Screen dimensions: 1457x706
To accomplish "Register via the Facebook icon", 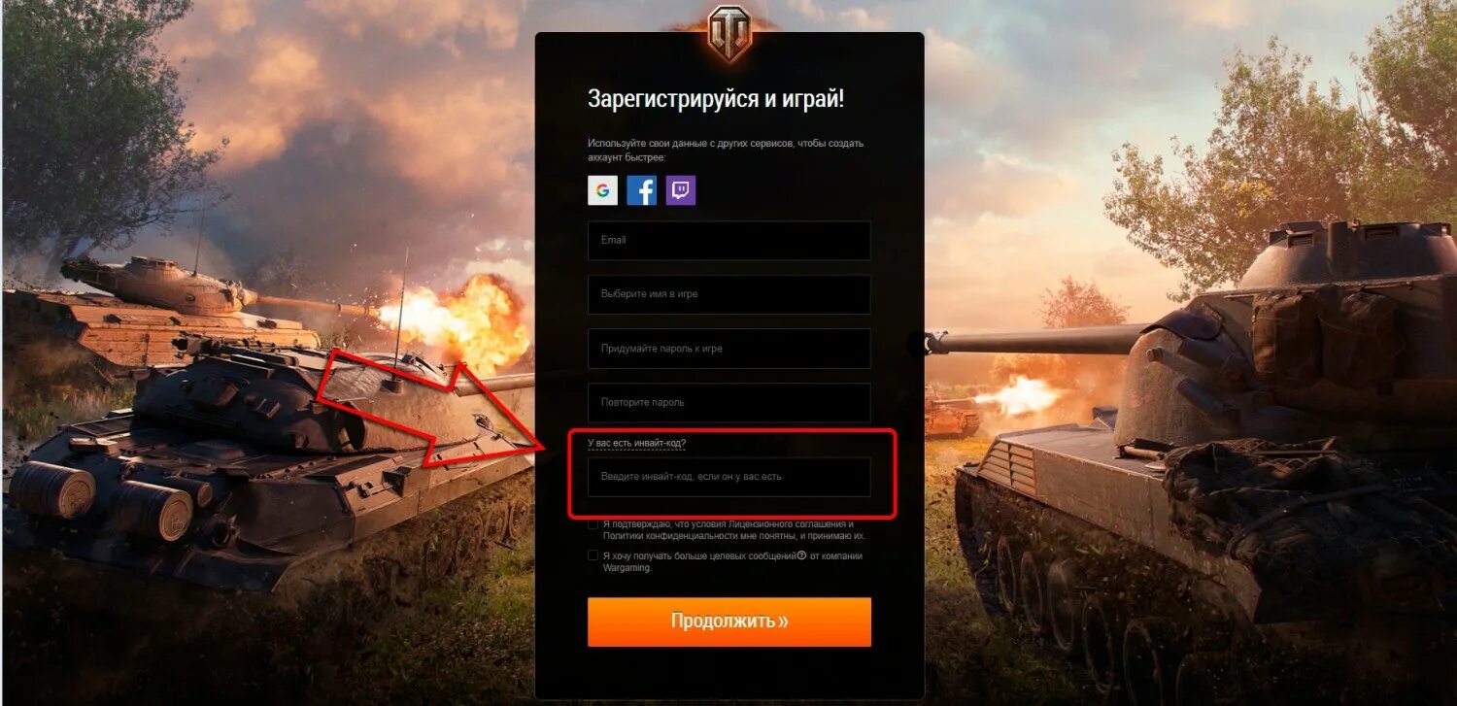I will pyautogui.click(x=641, y=190).
